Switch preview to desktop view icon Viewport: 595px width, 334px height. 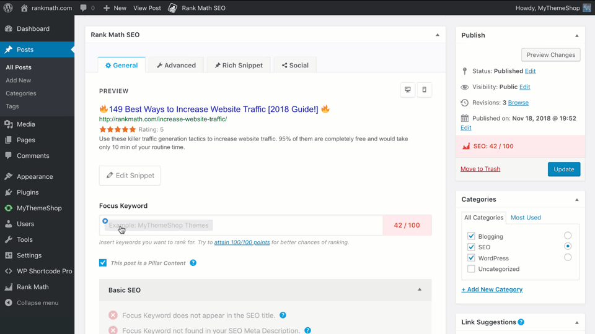(408, 90)
